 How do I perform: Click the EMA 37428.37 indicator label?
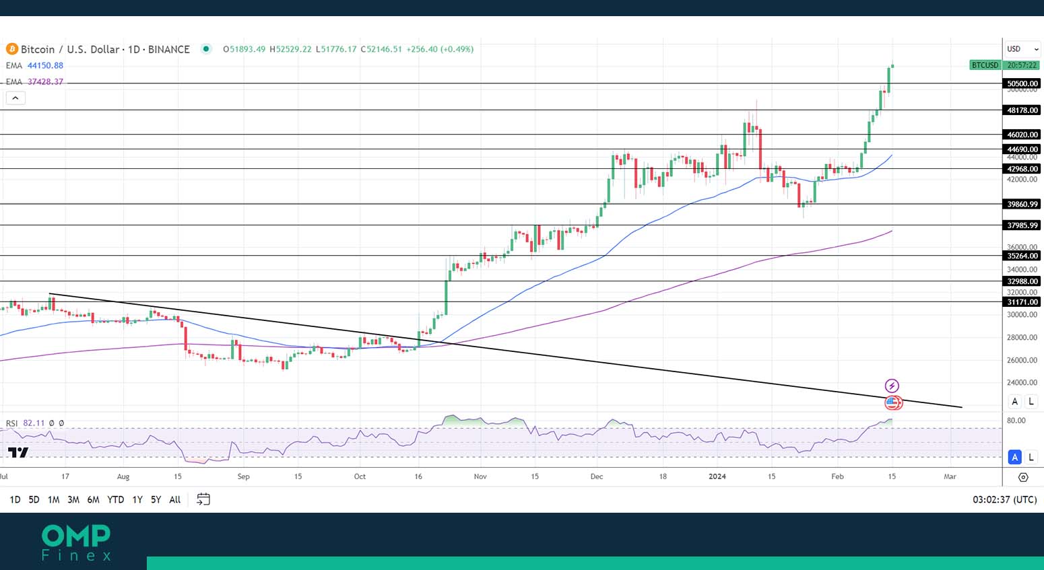(34, 81)
